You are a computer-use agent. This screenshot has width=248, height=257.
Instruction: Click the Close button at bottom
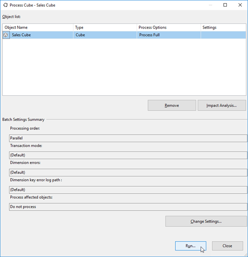point(227,246)
